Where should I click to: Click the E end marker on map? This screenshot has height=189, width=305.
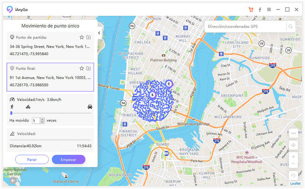(x=169, y=84)
